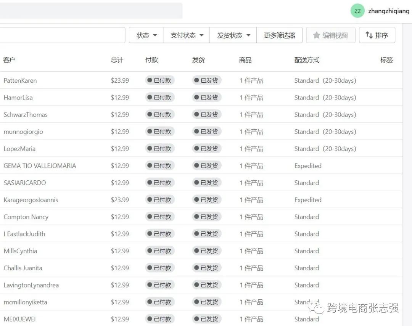The height and width of the screenshot is (326, 412).
Task: Open the zhangzhiqiang account menu
Action: 388,11
